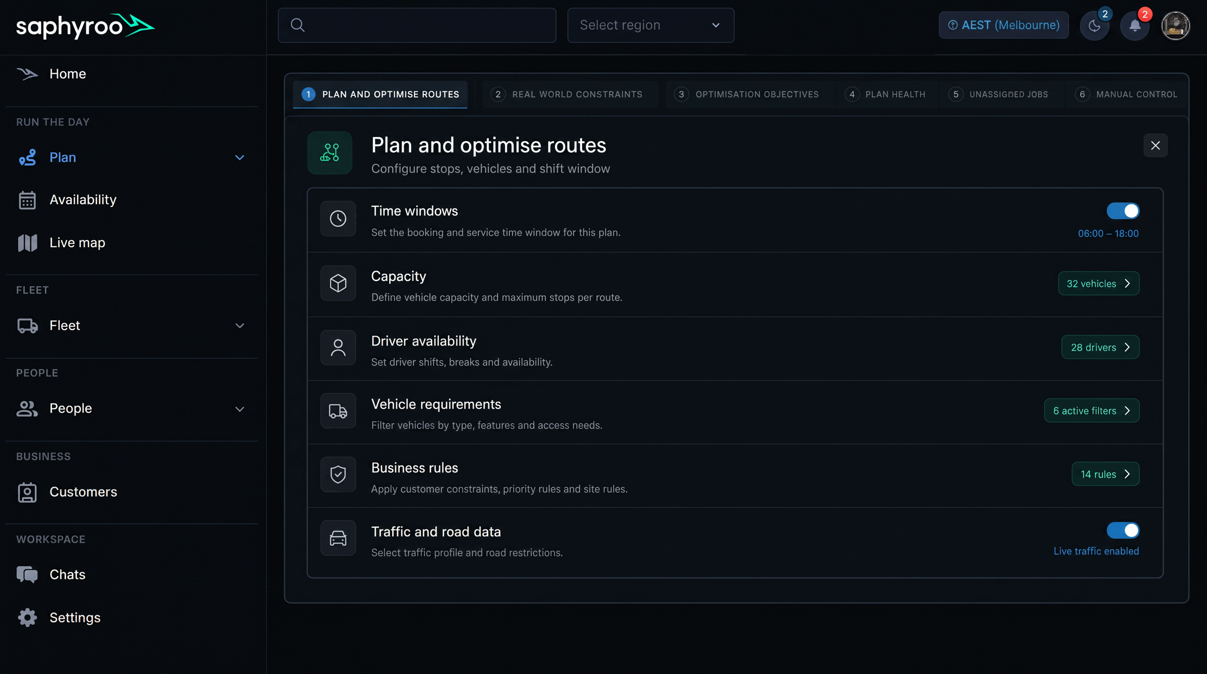1207x674 pixels.
Task: Click the Time windows clock icon
Action: click(338, 219)
